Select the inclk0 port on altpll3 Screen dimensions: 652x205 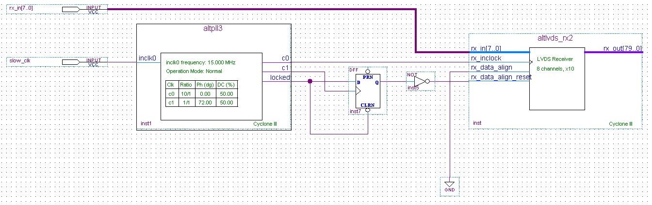(x=147, y=58)
